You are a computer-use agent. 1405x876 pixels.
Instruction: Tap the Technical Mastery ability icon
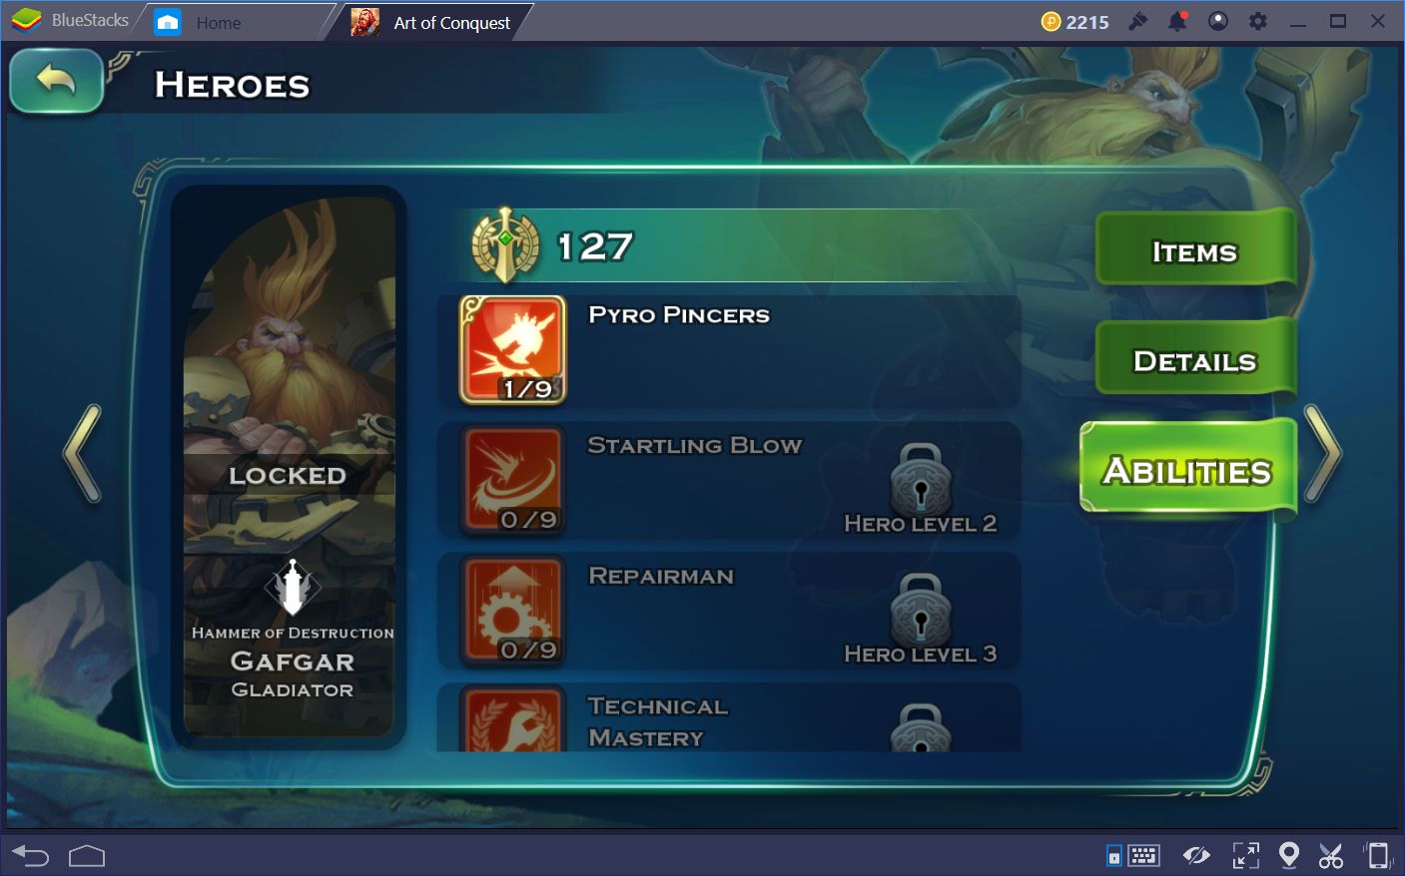(513, 720)
